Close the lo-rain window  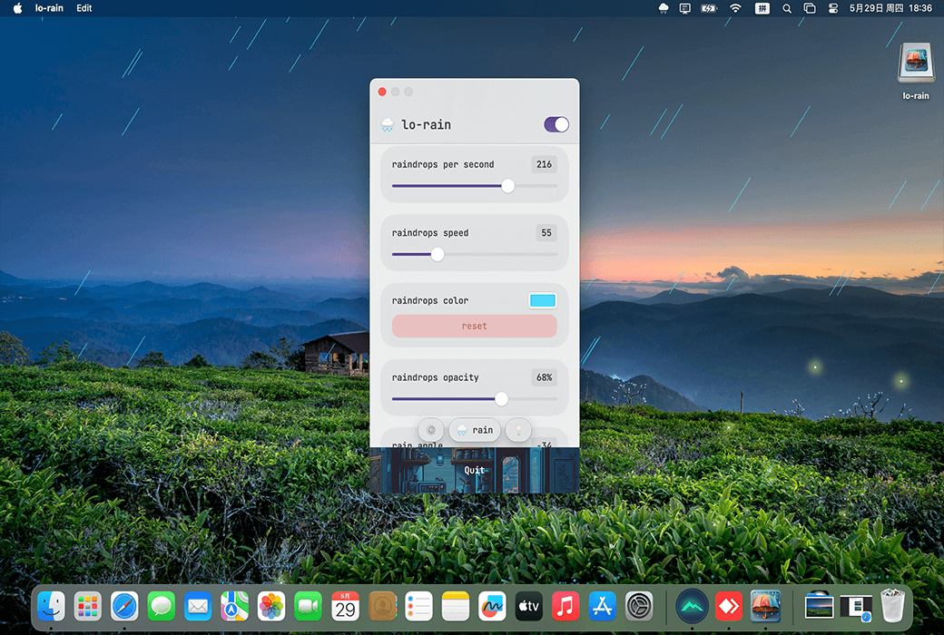coord(382,92)
